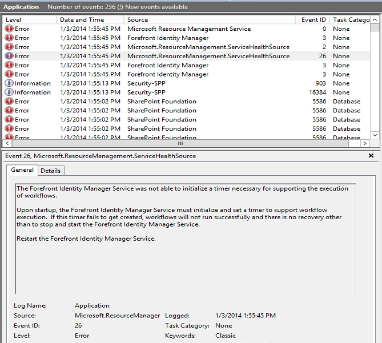Click the Level value 'Error' in details

point(82,336)
